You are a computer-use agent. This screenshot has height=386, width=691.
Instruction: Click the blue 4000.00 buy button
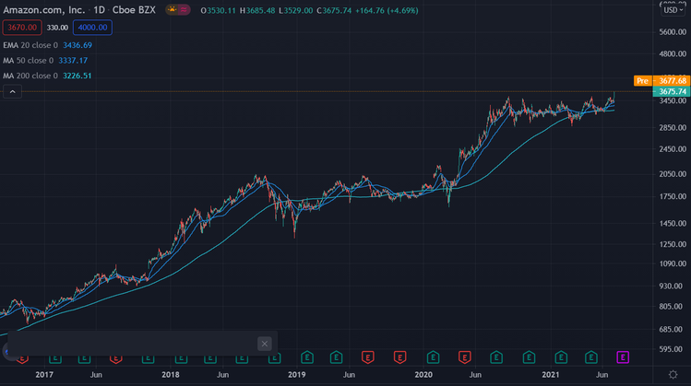tap(92, 28)
